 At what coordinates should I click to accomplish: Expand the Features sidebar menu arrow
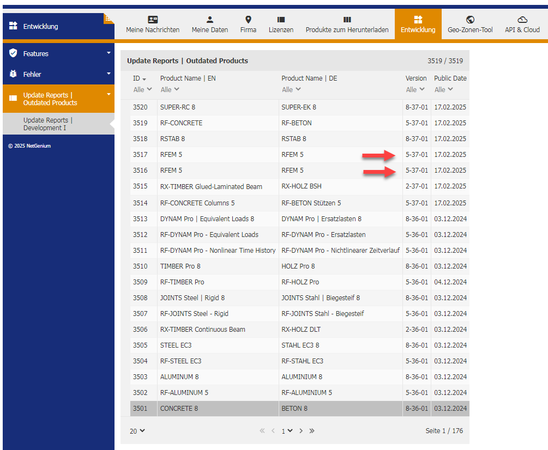click(109, 53)
